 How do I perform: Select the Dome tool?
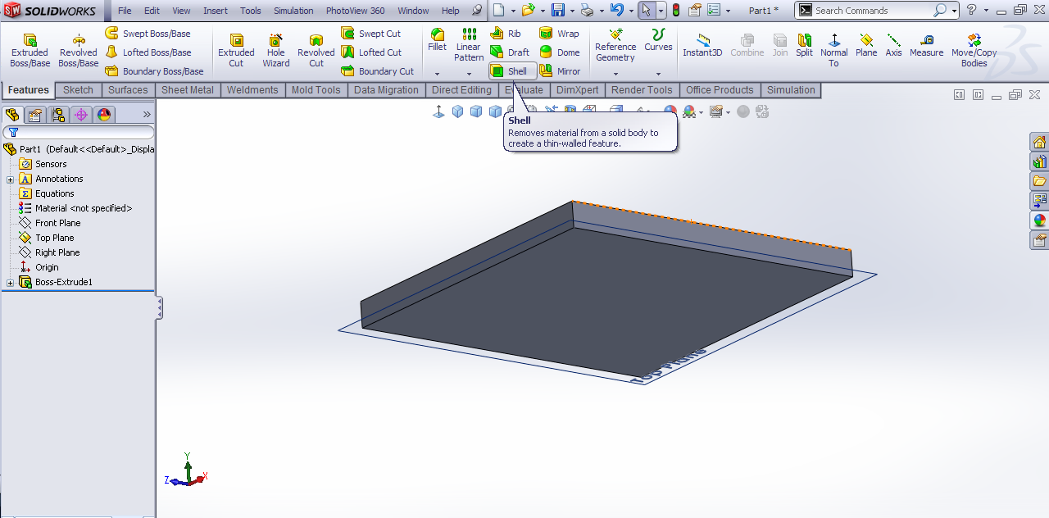point(560,52)
